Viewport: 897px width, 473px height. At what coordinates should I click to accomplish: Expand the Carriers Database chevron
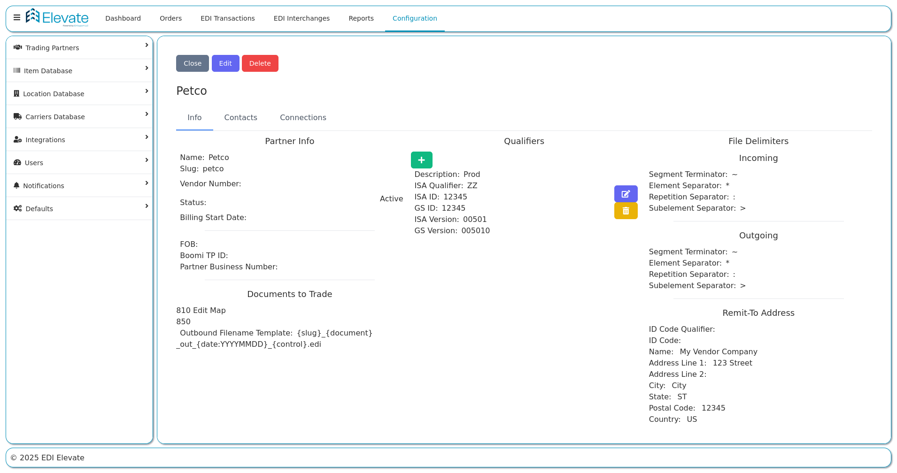[147, 114]
